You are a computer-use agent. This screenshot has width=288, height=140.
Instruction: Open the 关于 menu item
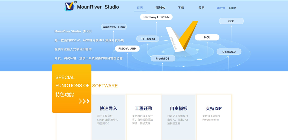click(201, 8)
